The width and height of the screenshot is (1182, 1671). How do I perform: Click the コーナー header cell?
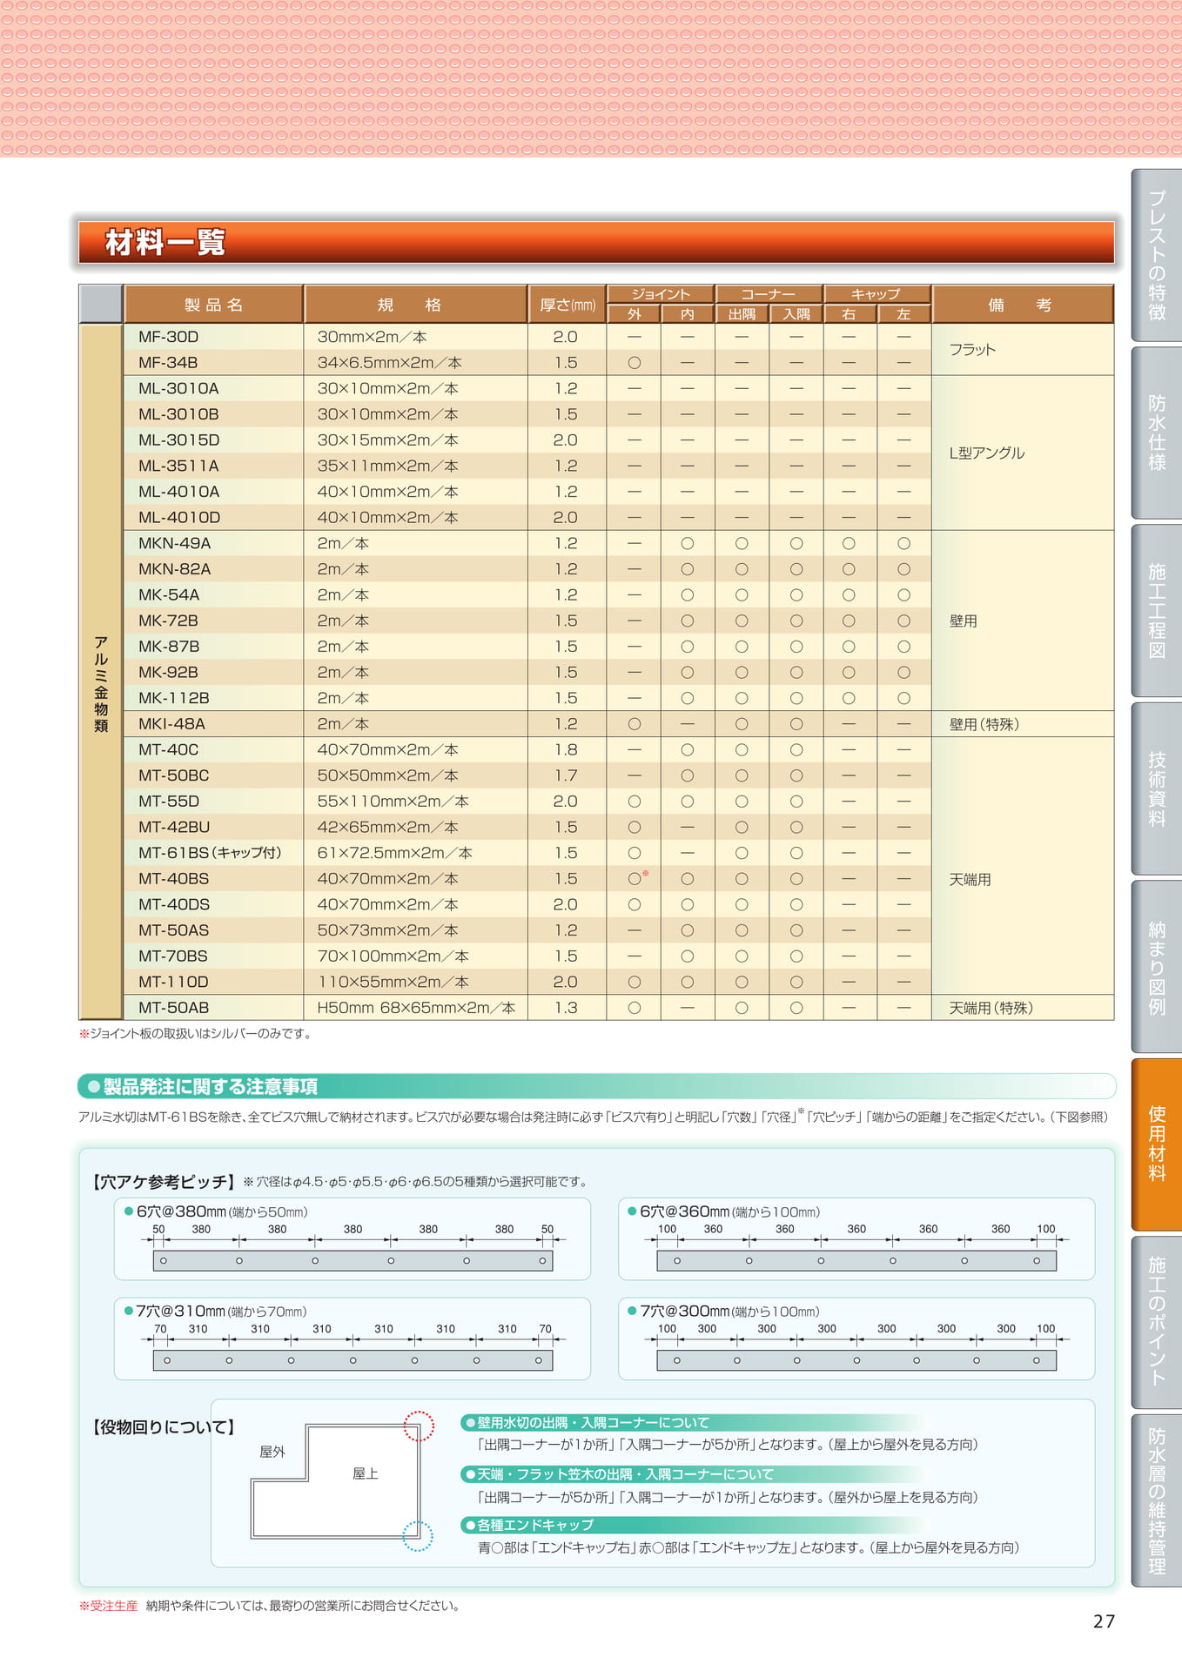[769, 294]
